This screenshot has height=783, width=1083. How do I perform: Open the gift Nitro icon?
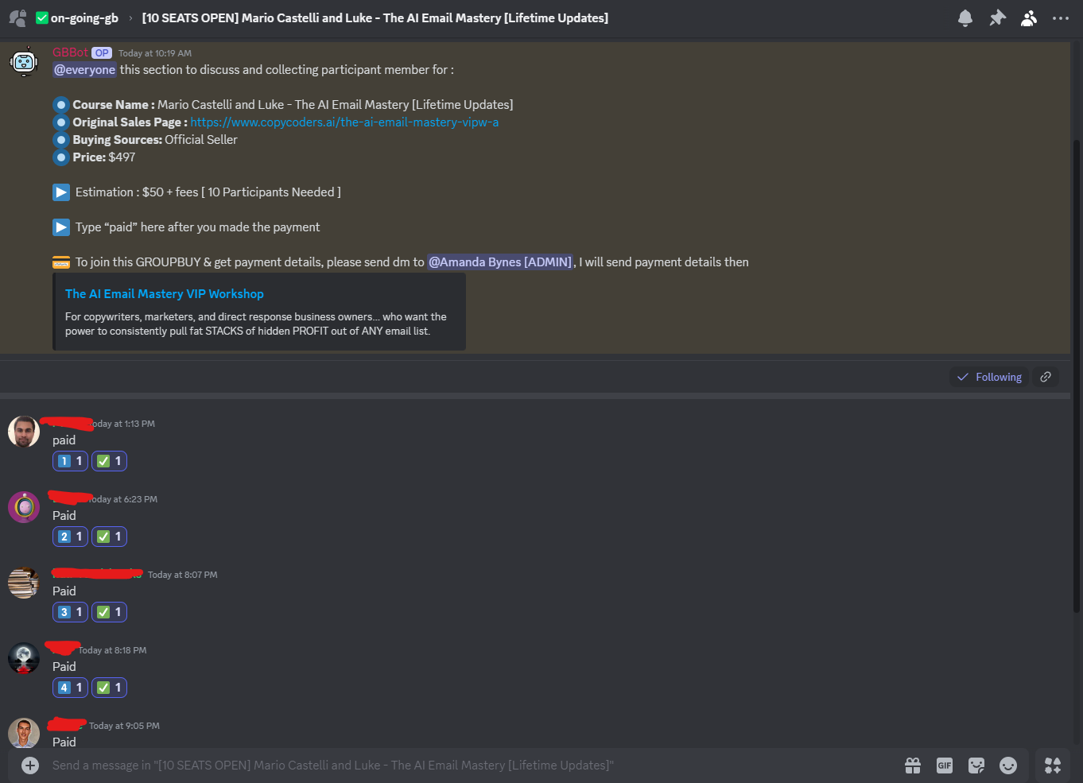coord(913,766)
